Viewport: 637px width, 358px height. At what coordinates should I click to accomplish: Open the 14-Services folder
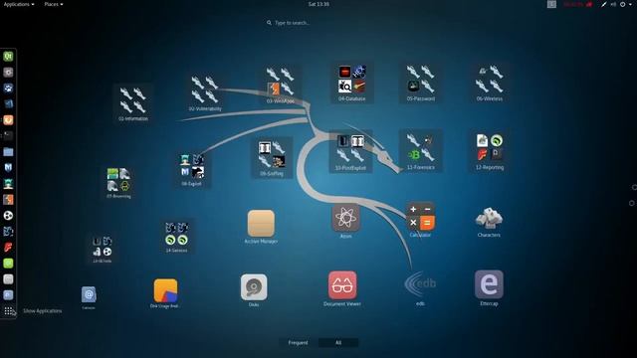[x=176, y=237]
